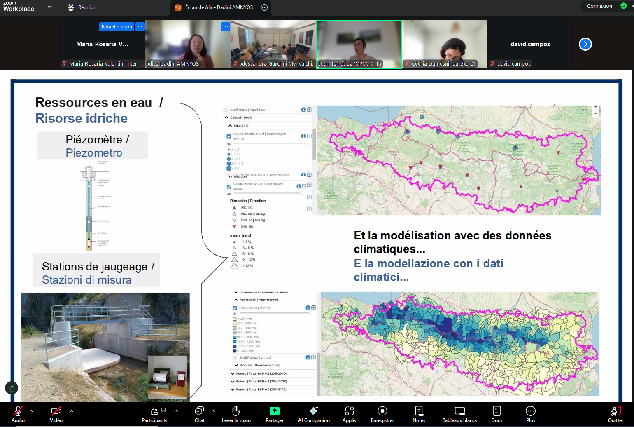Click the green Partager share icon
Image resolution: width=634 pixels, height=427 pixels.
click(x=275, y=411)
